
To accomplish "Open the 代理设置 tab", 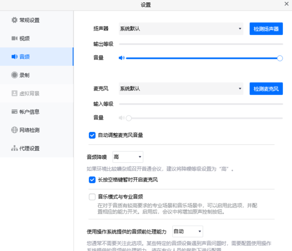I will coord(29,148).
